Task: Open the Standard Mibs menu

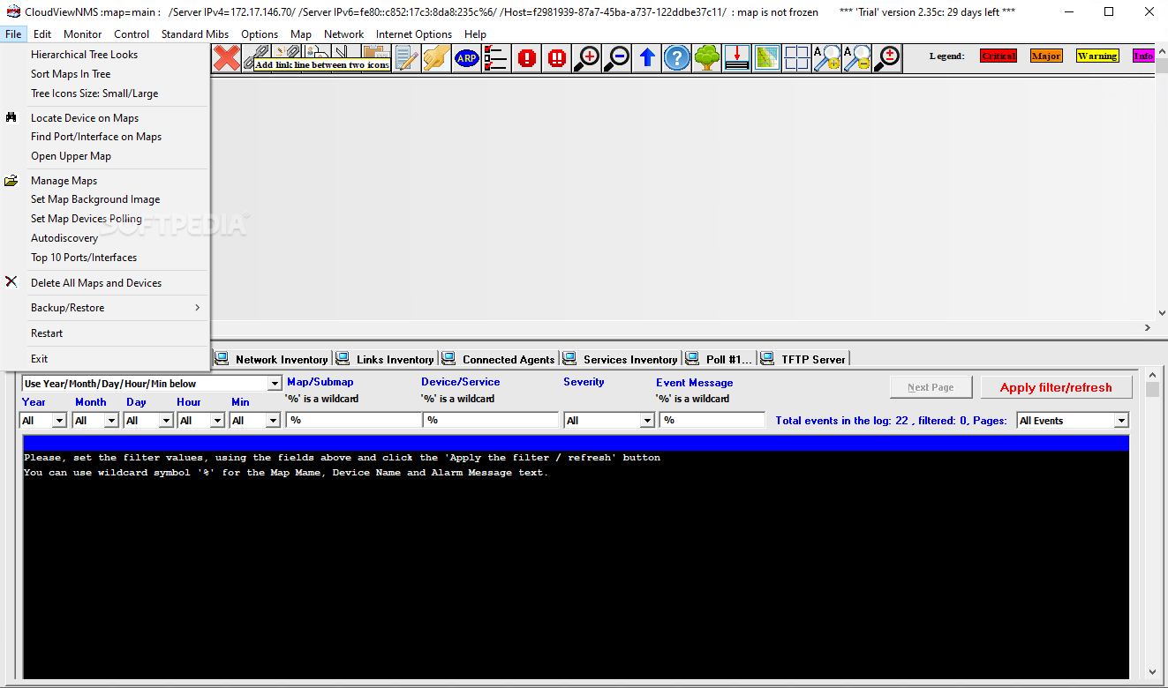Action: point(195,34)
